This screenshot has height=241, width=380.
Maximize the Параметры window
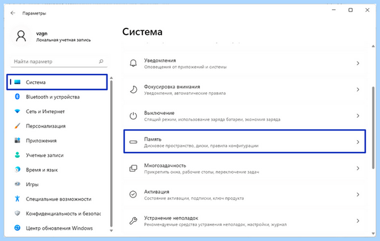pyautogui.click(x=350, y=10)
